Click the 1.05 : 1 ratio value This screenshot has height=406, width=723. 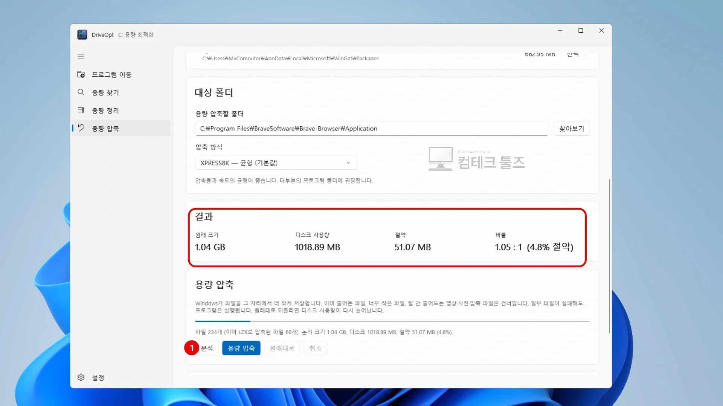tap(534, 247)
